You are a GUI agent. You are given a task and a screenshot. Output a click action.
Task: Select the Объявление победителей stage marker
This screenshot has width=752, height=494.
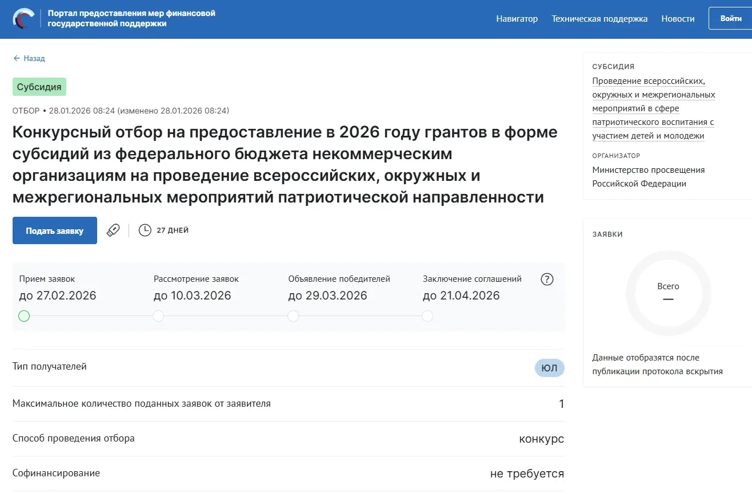coord(293,316)
